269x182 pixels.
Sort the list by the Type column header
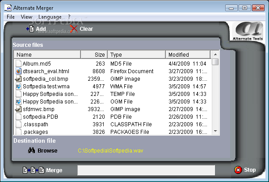pyautogui.click(x=137, y=54)
